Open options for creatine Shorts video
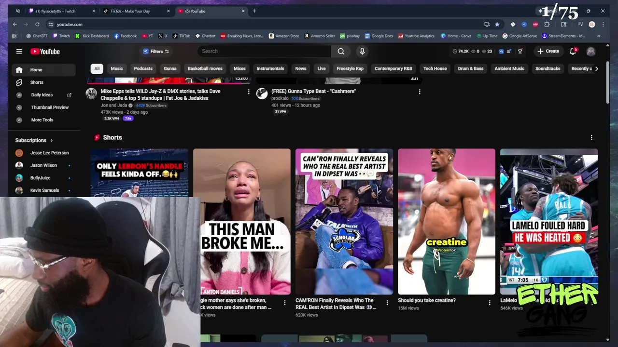618x347 pixels. pyautogui.click(x=490, y=303)
